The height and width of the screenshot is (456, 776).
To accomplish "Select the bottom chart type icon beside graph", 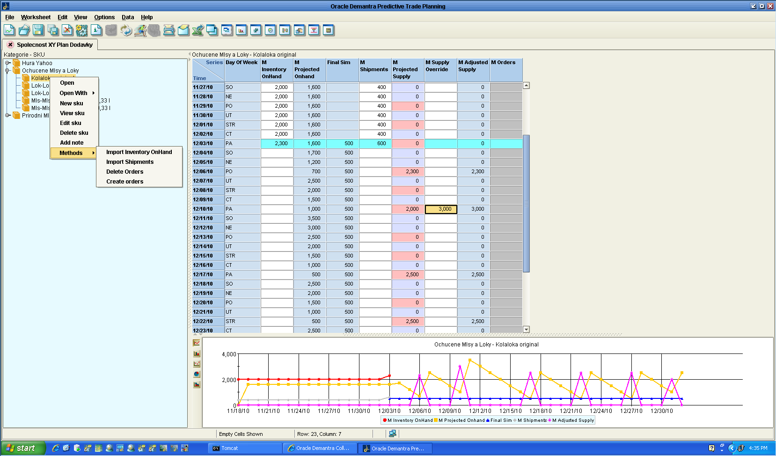I will point(197,384).
